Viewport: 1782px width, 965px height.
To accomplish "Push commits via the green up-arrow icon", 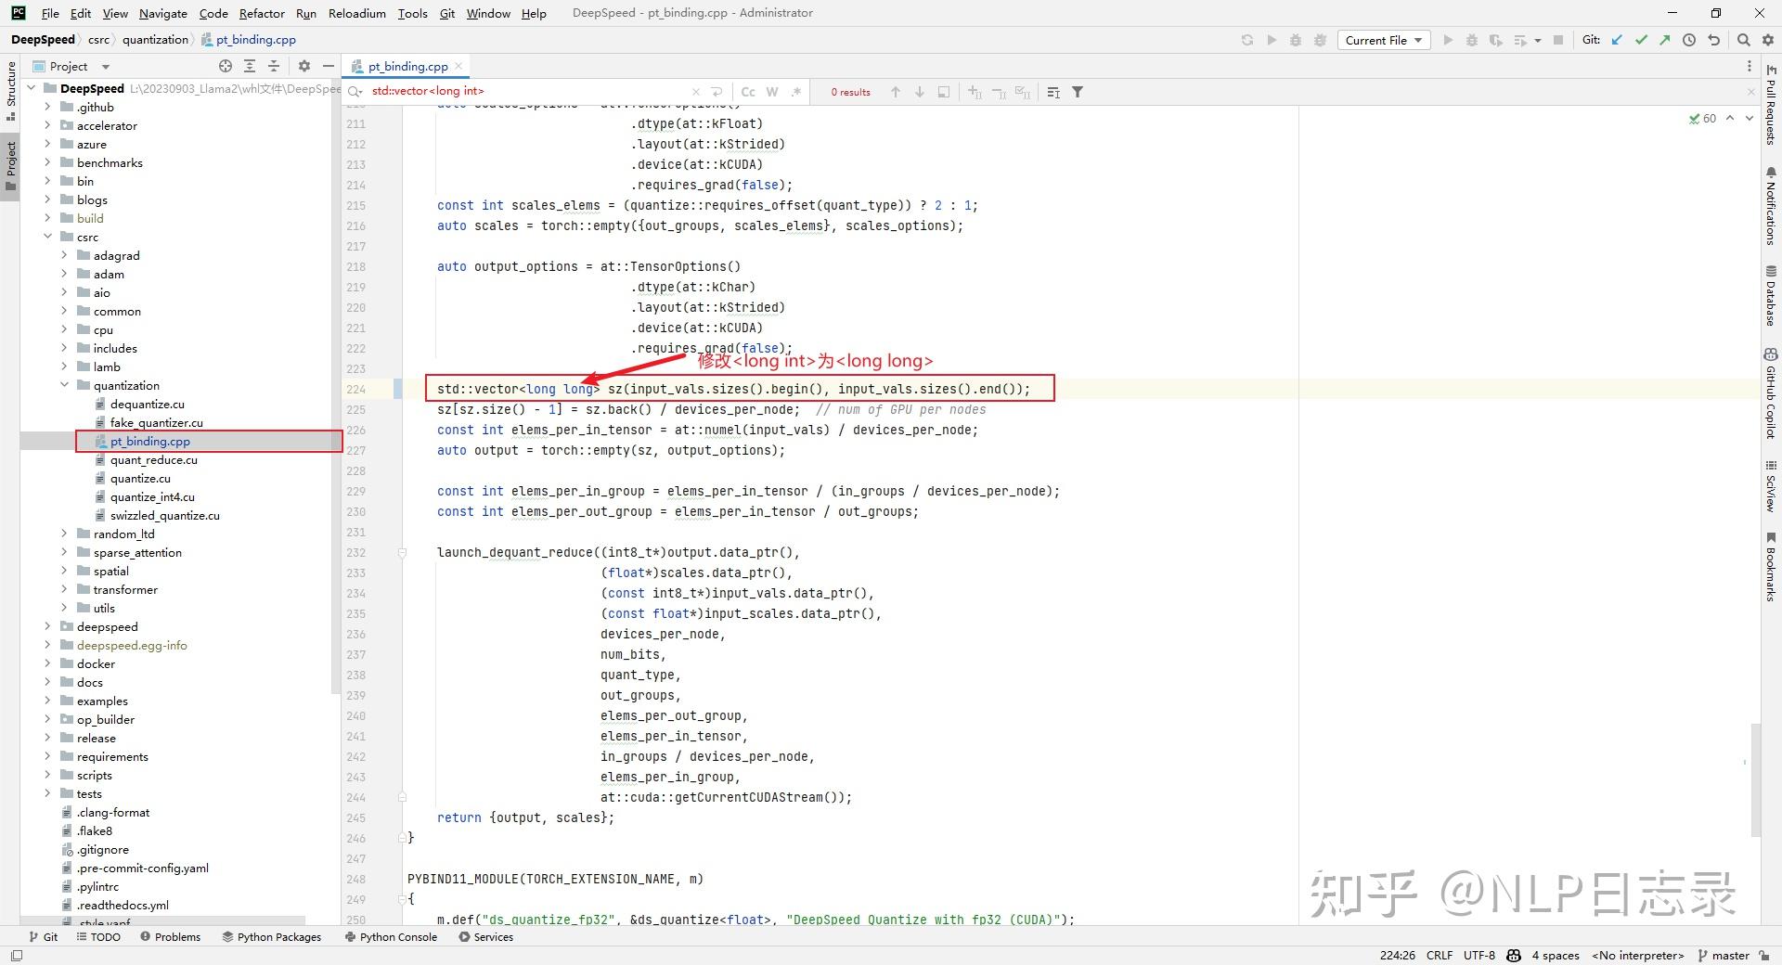I will [x=1666, y=40].
